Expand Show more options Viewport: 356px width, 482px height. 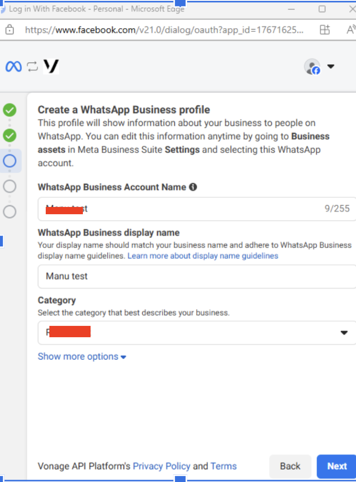tap(82, 357)
